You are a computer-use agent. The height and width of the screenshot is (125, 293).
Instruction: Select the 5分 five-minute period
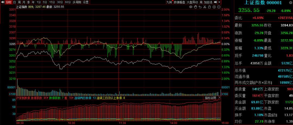(x=45, y=2)
